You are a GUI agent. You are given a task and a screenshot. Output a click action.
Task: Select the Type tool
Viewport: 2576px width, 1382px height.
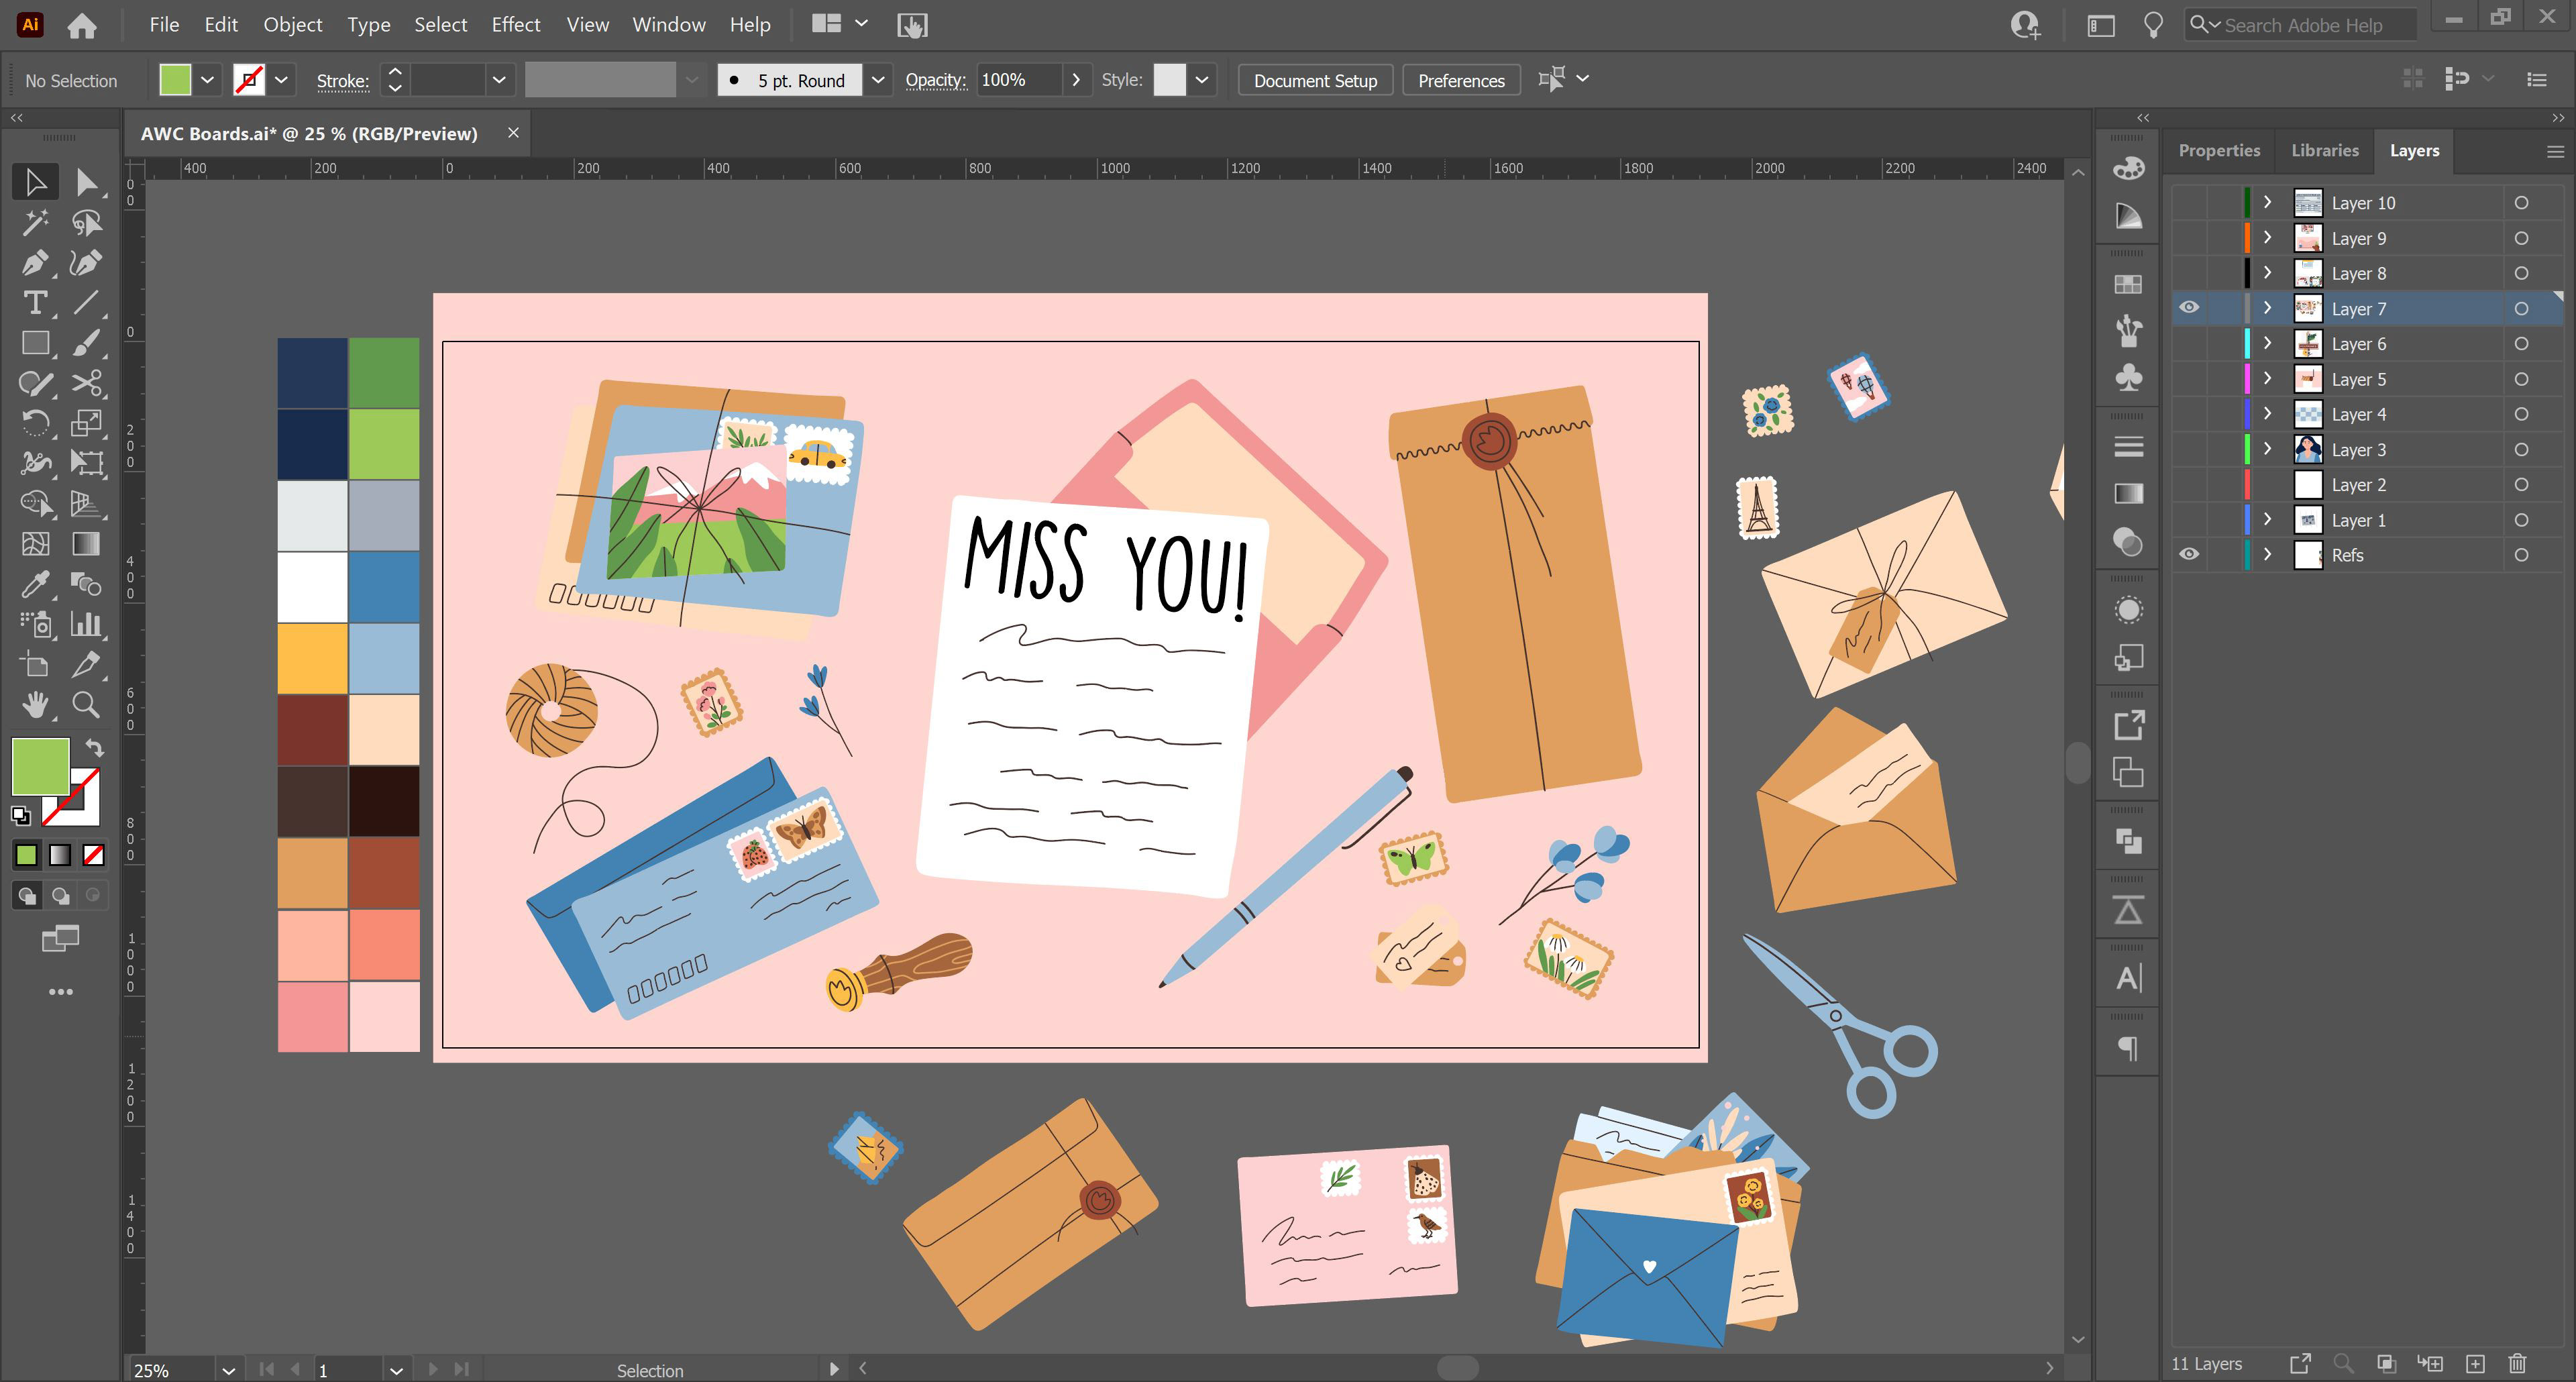click(34, 303)
